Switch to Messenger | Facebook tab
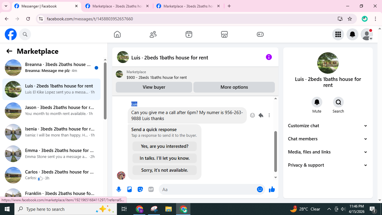 point(47,6)
